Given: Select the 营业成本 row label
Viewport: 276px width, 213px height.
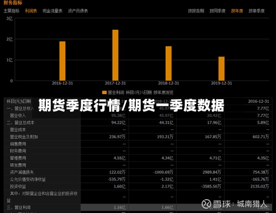Looking at the screenshot, I should pos(18,130).
